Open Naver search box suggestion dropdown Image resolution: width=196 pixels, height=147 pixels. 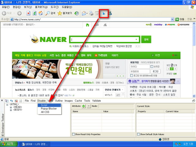tap(136, 40)
